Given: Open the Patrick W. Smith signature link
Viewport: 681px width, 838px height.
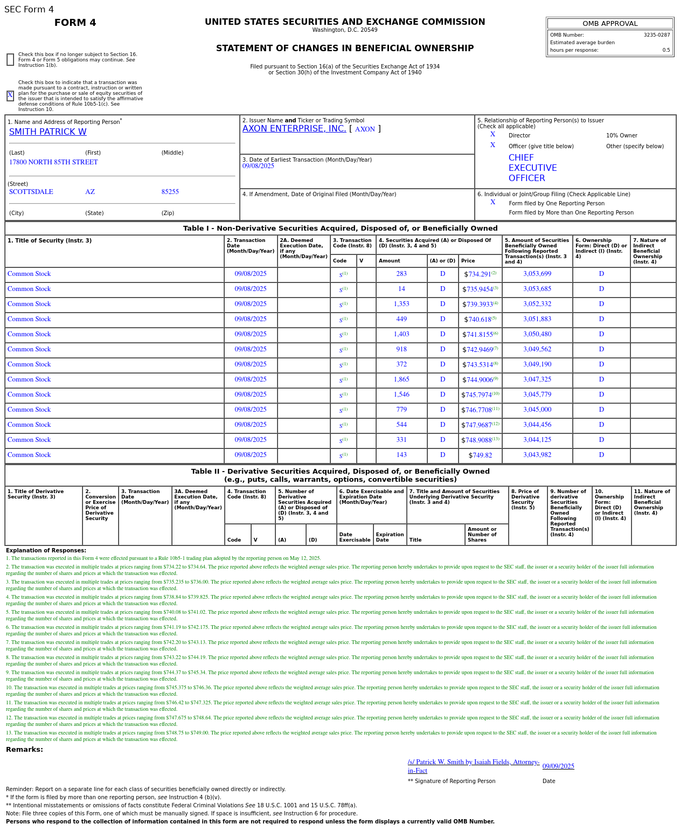Looking at the screenshot, I should coord(474,766).
